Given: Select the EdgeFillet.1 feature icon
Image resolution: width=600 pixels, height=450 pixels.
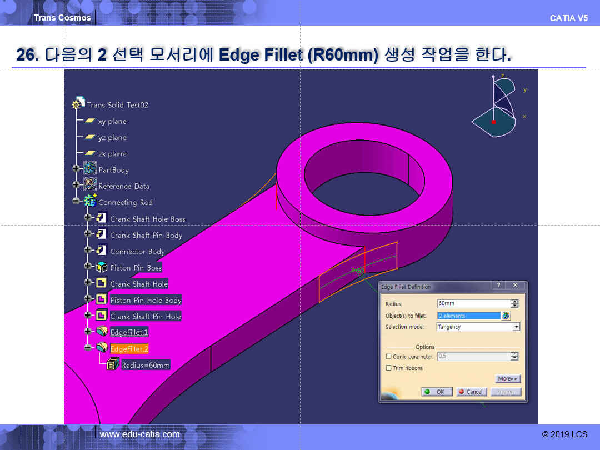Looking at the screenshot, I should click(101, 332).
